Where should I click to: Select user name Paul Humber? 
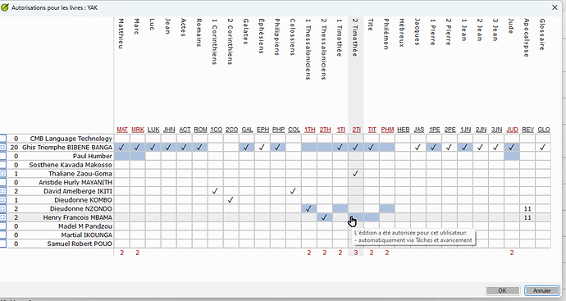pyautogui.click(x=93, y=156)
